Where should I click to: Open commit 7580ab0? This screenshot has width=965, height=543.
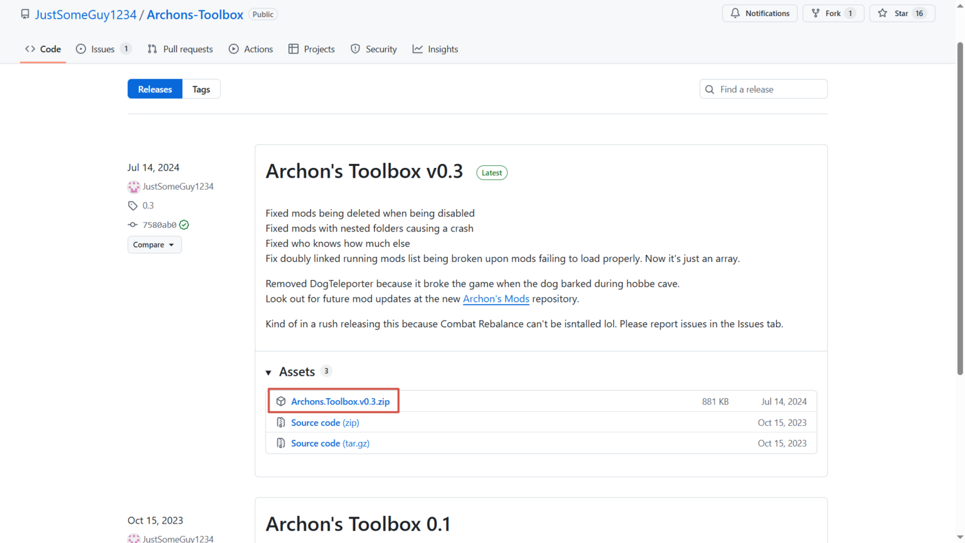[x=159, y=225]
